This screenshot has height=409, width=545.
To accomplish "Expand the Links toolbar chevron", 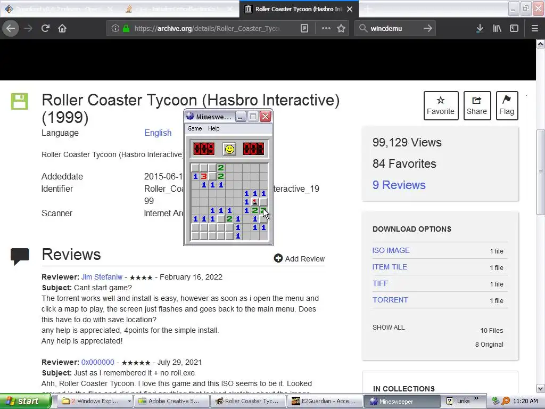I will [476, 398].
